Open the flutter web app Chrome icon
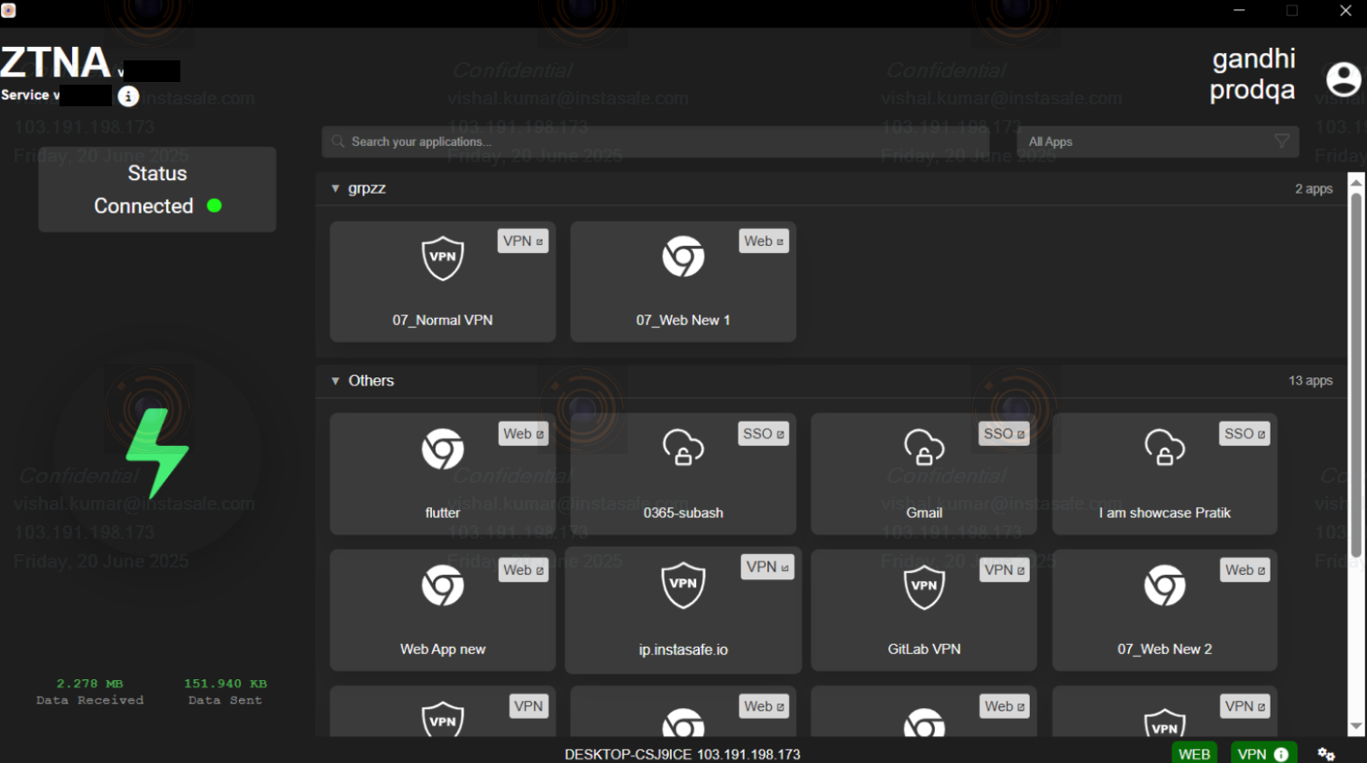Image resolution: width=1367 pixels, height=763 pixels. pyautogui.click(x=443, y=449)
